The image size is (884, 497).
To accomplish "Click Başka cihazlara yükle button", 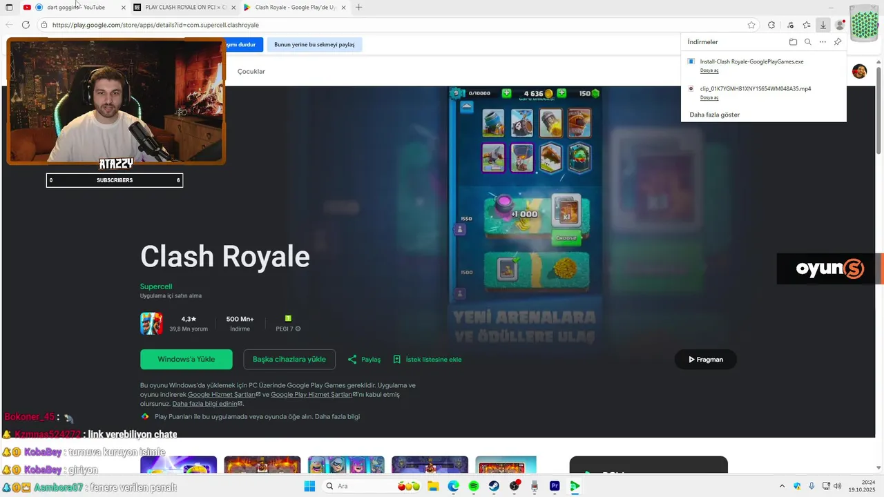I will tap(289, 360).
